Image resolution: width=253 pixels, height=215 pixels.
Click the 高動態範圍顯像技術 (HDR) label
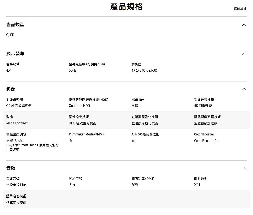(x=88, y=100)
